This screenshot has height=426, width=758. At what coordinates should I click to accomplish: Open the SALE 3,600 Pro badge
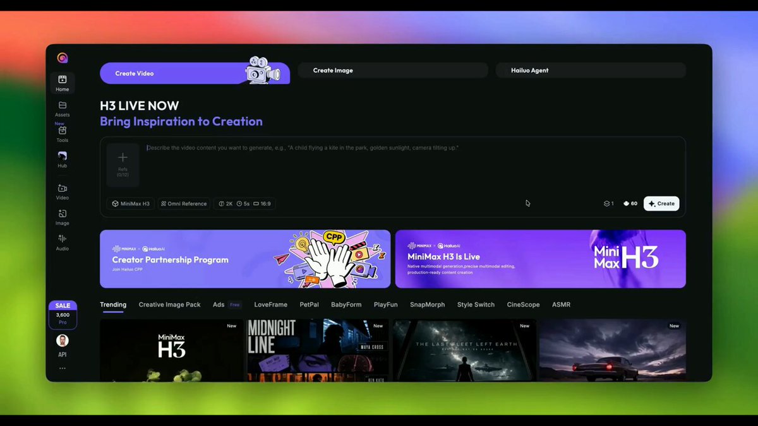pos(63,314)
